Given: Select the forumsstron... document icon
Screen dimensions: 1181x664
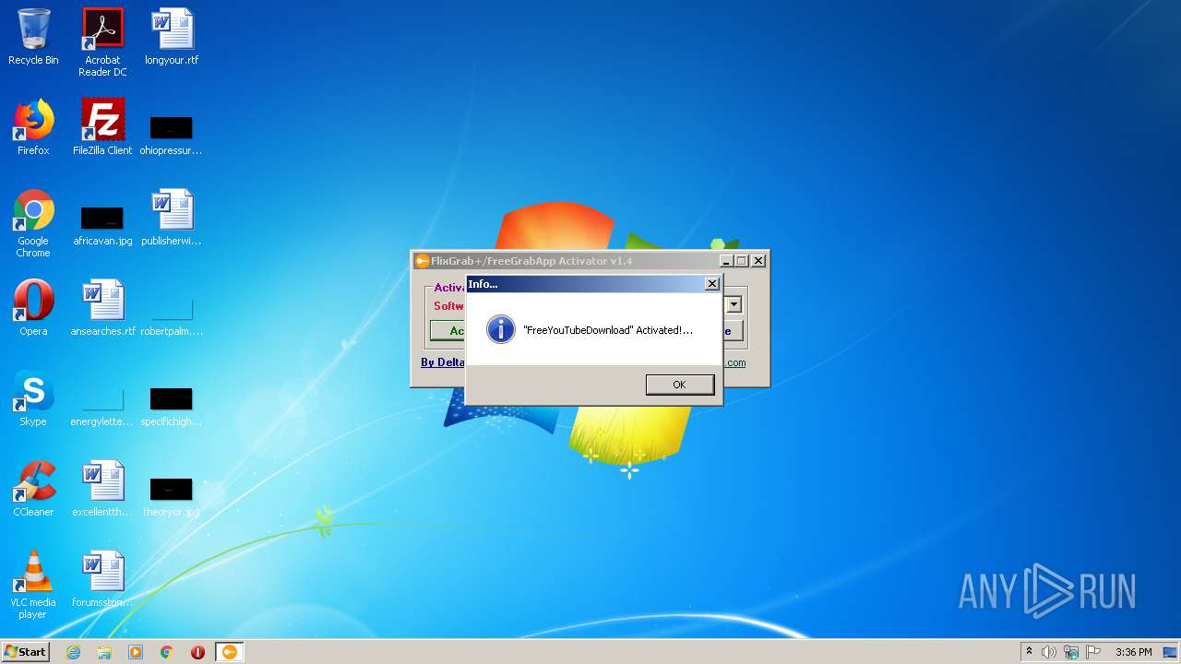Looking at the screenshot, I should (x=102, y=579).
